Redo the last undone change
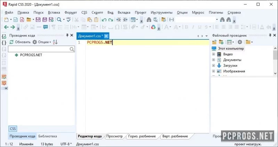278x147 pixels. pyautogui.click(x=111, y=20)
